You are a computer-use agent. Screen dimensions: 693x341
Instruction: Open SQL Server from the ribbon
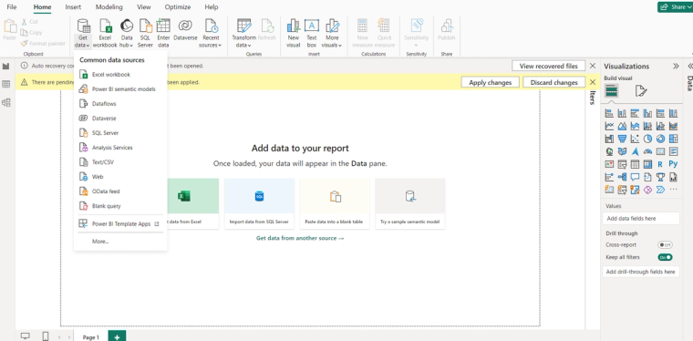(x=145, y=33)
